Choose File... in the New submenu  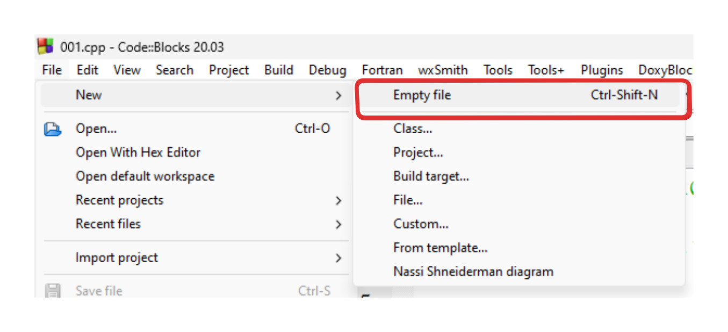pos(408,200)
